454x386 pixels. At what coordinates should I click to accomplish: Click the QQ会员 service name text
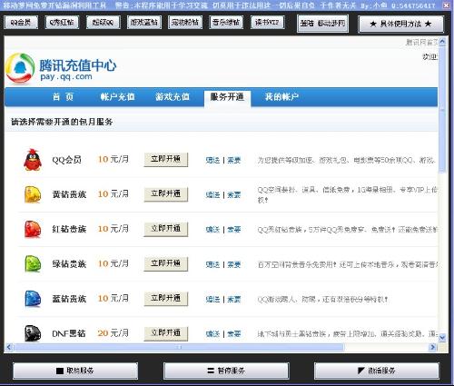pyautogui.click(x=67, y=160)
